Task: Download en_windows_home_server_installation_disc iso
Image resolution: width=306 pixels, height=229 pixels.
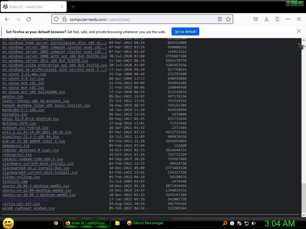Action: click(x=55, y=43)
